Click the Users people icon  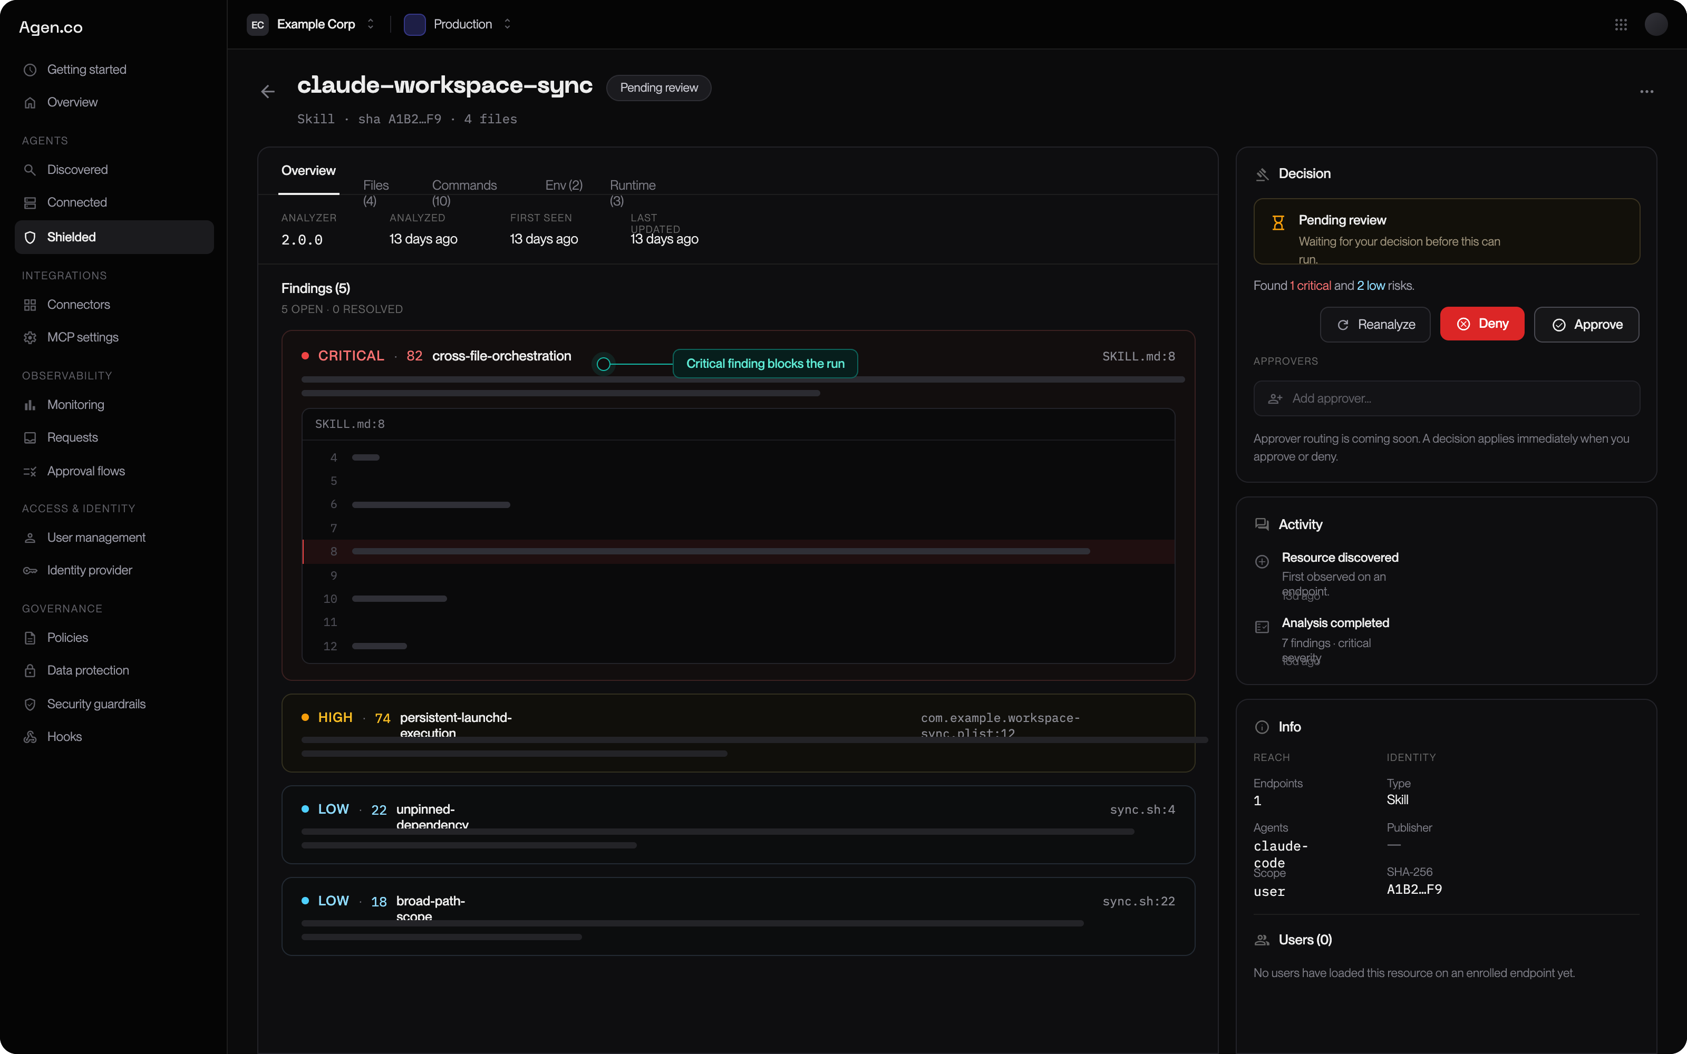tap(1262, 940)
